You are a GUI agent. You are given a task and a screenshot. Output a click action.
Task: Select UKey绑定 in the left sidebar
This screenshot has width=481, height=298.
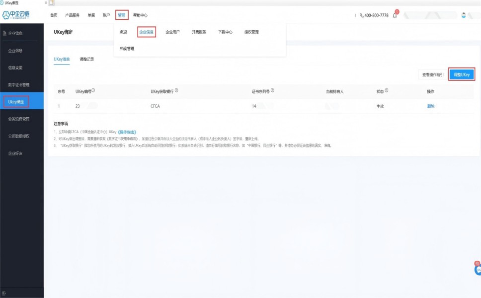[x=16, y=102]
